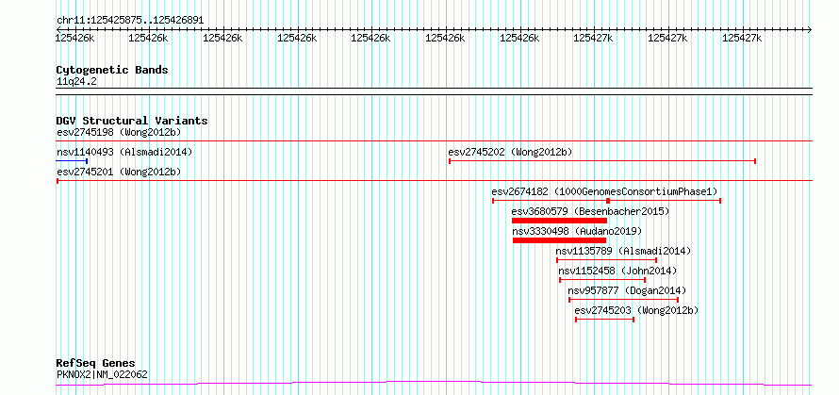Click the thick red esv3680579 bar
Viewport: 839px width, 395px height.
click(x=559, y=221)
